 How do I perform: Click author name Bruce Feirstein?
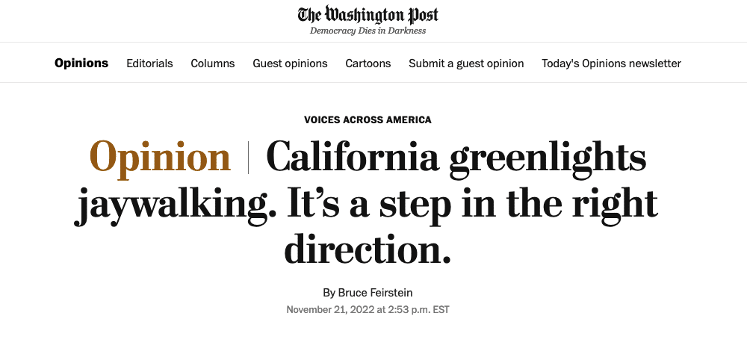tap(376, 292)
